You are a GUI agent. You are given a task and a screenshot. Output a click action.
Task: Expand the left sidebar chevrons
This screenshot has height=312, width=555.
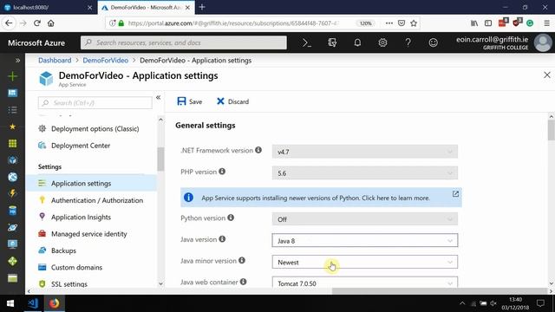17,61
